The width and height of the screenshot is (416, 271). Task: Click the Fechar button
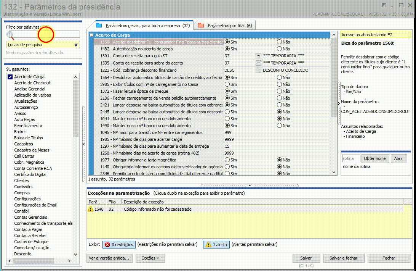click(389, 258)
